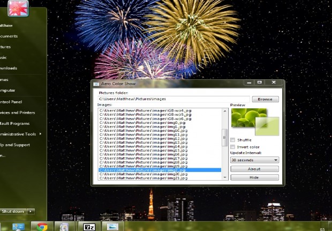Toggle the Invert color checkbox

point(232,146)
